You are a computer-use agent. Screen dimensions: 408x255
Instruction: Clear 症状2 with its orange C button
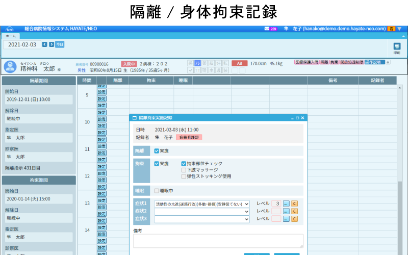pos(294,211)
